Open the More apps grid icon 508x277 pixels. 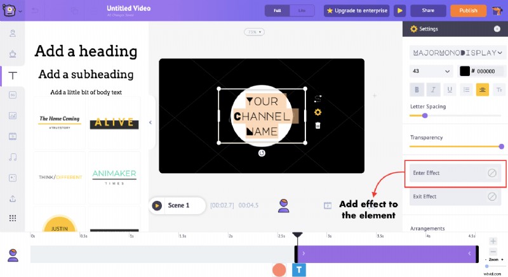point(13,218)
